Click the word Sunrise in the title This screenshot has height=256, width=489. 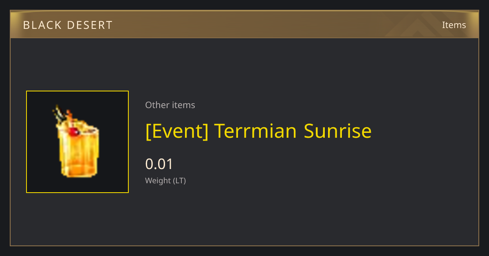[x=338, y=131]
